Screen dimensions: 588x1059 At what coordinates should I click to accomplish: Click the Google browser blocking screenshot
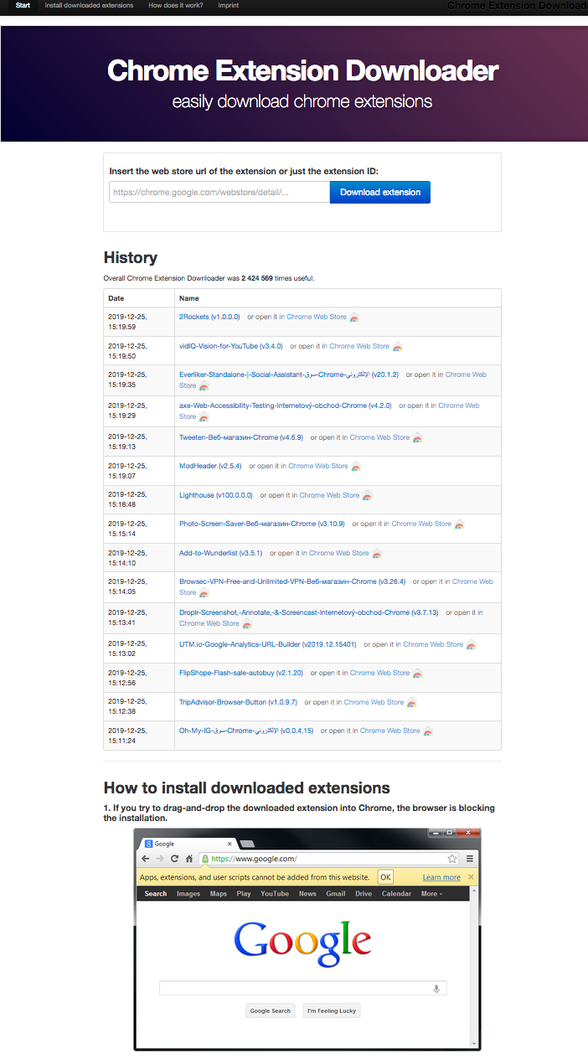(x=307, y=939)
